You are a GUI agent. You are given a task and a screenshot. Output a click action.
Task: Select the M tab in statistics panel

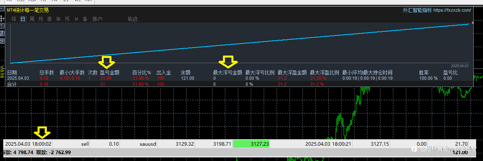coord(76,19)
